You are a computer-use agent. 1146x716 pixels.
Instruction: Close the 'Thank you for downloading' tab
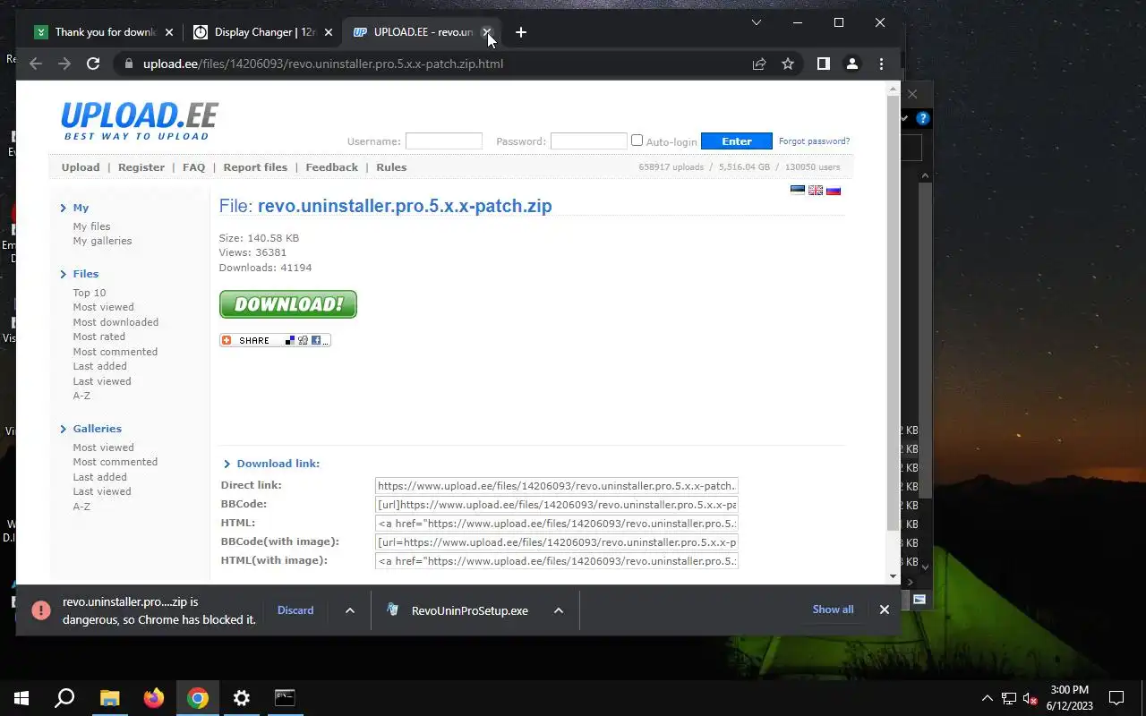tap(169, 32)
